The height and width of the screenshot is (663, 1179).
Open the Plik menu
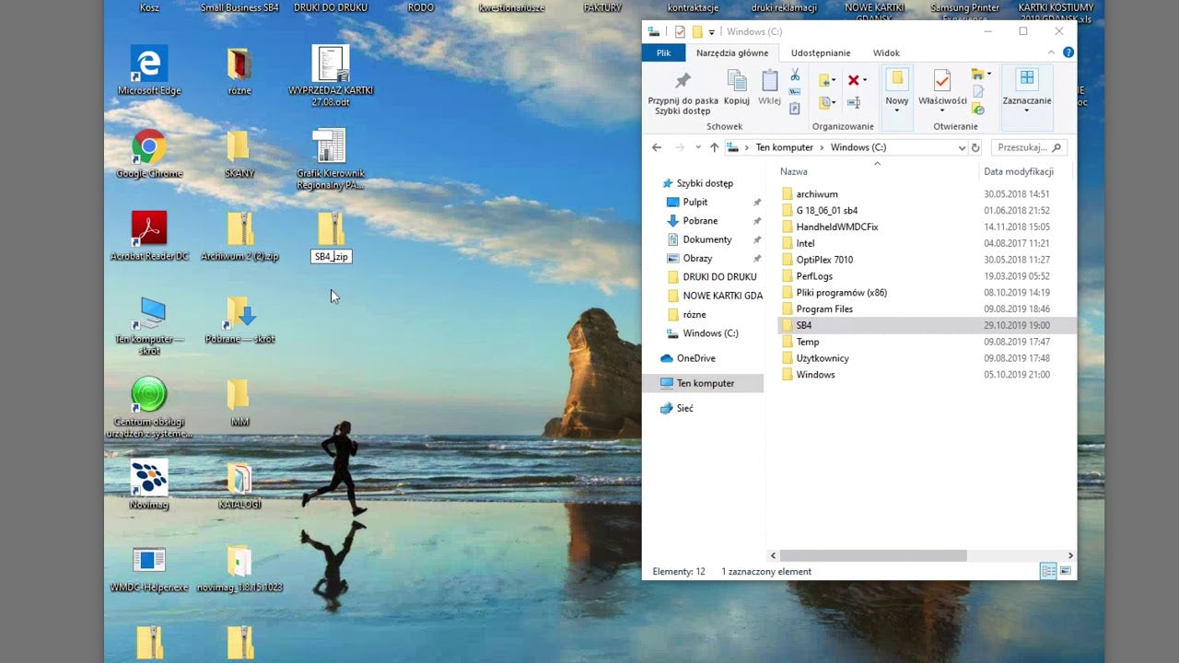[x=663, y=52]
